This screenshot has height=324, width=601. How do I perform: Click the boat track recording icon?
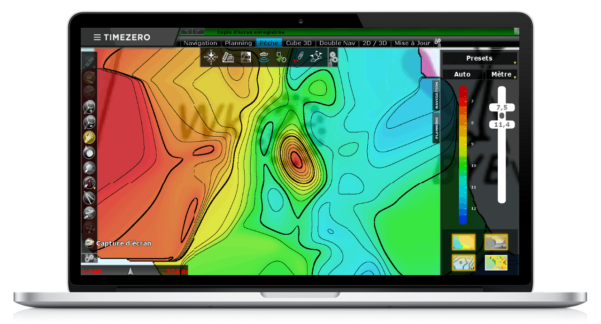pos(299,57)
